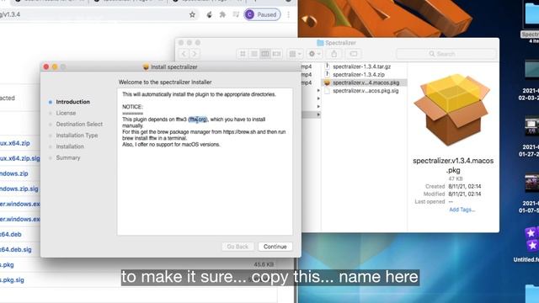539x303 pixels.
Task: Switch Finder to gallery view
Action: (x=276, y=54)
